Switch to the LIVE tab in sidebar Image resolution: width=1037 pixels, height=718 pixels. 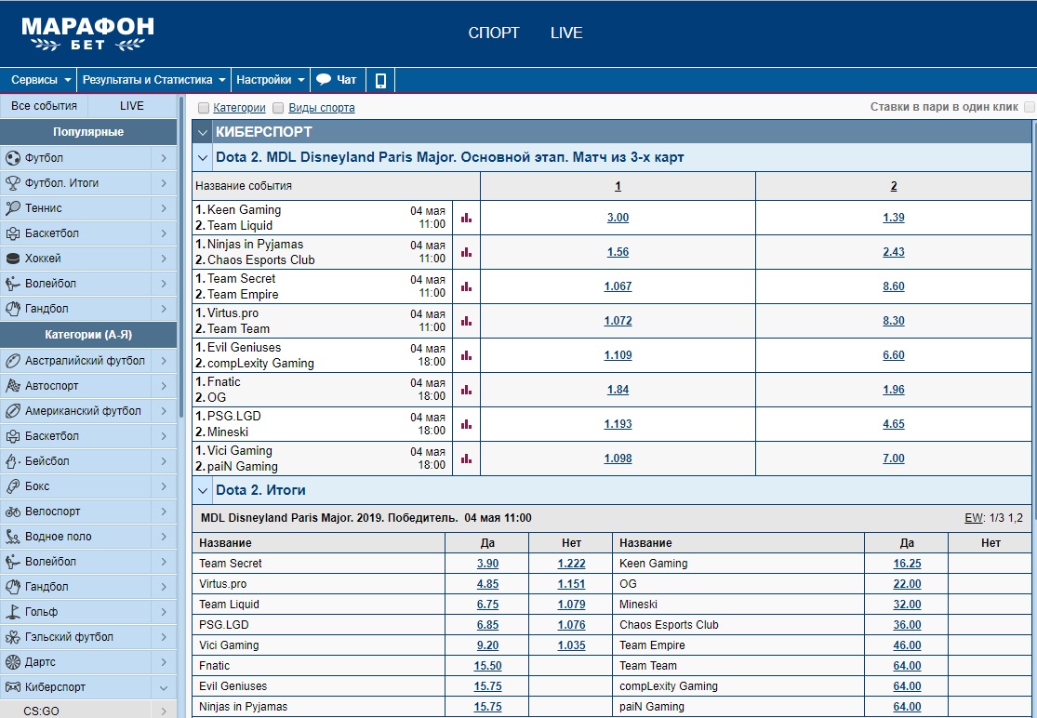click(x=132, y=106)
